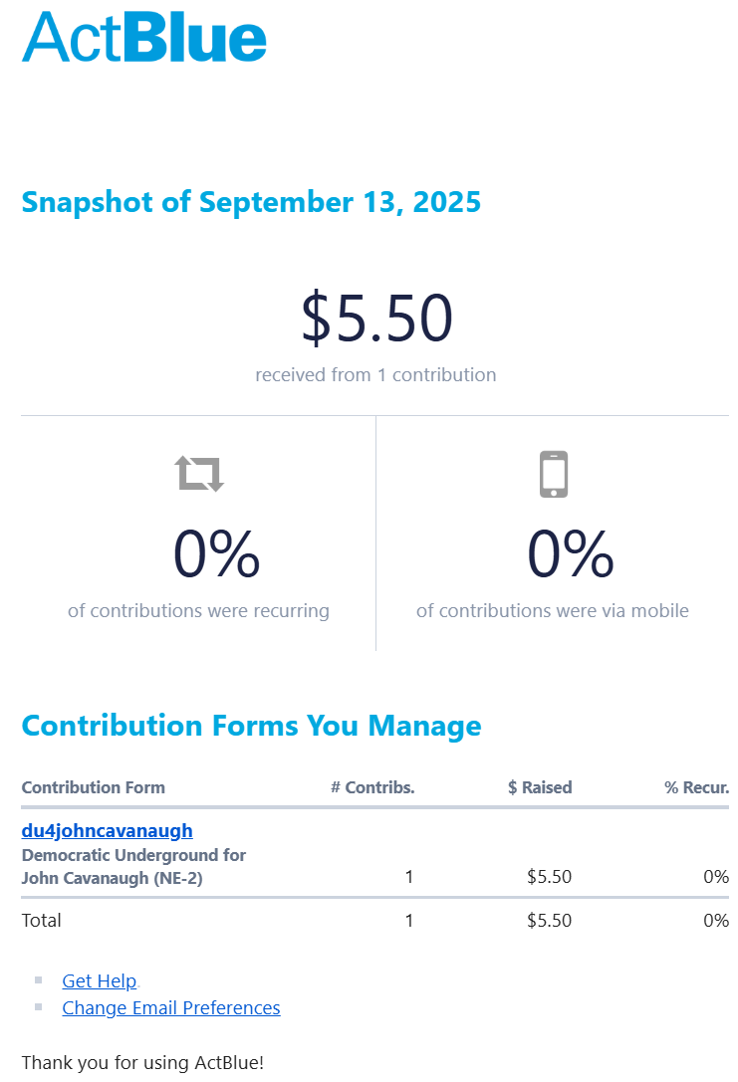Click the recurring contributions arrows icon
The width and height of the screenshot is (738, 1082).
pyautogui.click(x=200, y=474)
